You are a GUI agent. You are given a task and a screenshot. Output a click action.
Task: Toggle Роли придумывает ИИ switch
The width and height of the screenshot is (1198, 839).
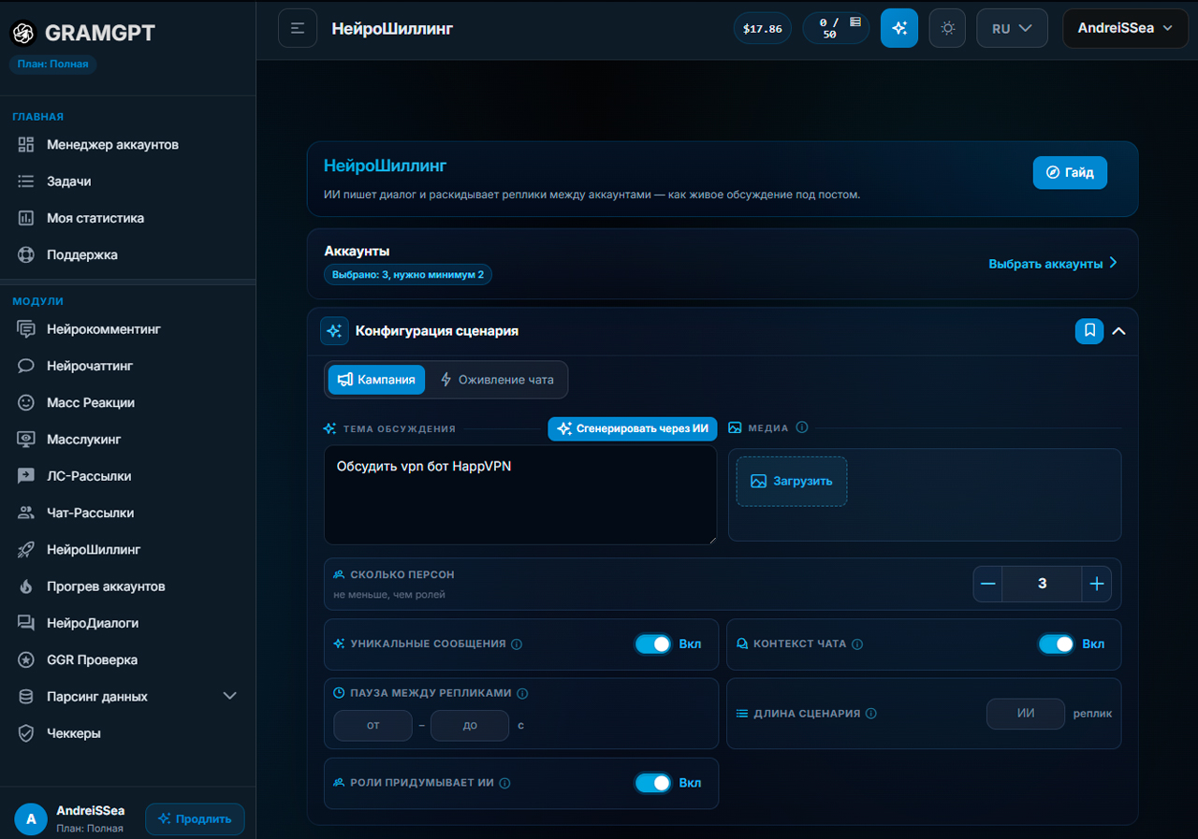tap(653, 783)
